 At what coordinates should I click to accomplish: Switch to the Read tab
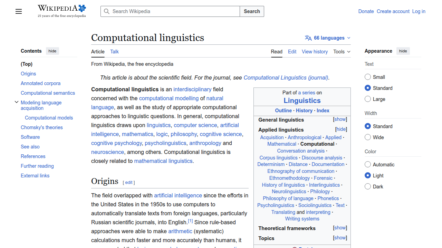277,52
